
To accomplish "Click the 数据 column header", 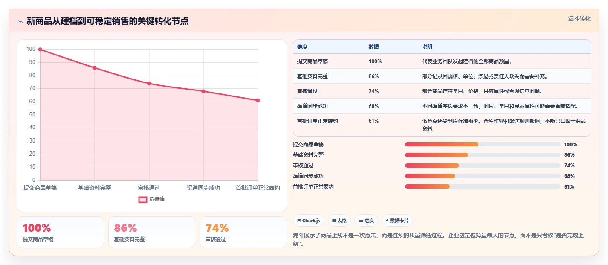I will 373,47.
